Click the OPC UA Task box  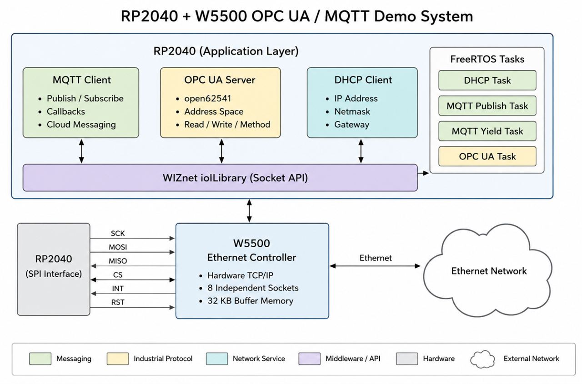point(487,156)
